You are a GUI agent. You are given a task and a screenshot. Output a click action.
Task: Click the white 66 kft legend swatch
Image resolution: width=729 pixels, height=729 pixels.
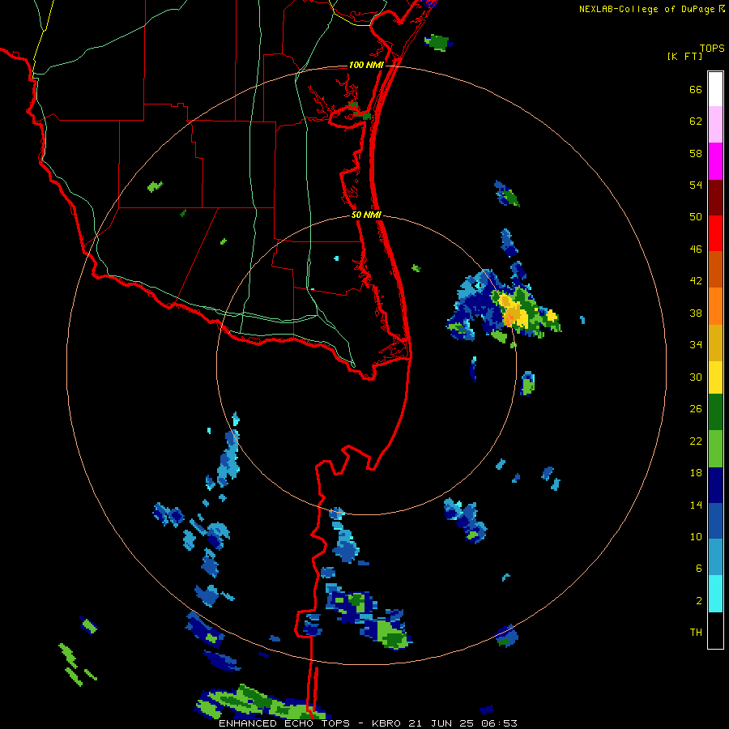[715, 89]
